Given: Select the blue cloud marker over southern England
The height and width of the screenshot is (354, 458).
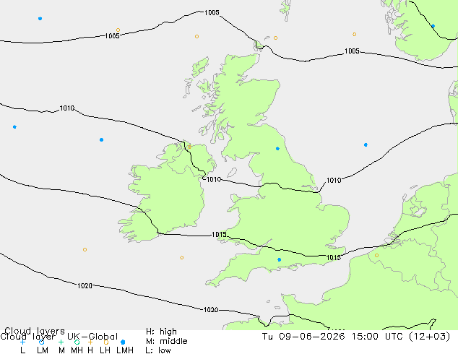Looking at the screenshot, I should tap(280, 259).
